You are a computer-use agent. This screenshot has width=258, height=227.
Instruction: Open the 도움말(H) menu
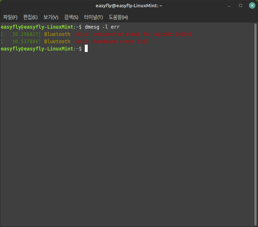point(118,17)
